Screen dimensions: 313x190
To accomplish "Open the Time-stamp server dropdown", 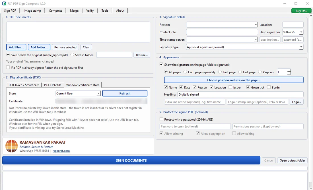I will click(x=222, y=40).
